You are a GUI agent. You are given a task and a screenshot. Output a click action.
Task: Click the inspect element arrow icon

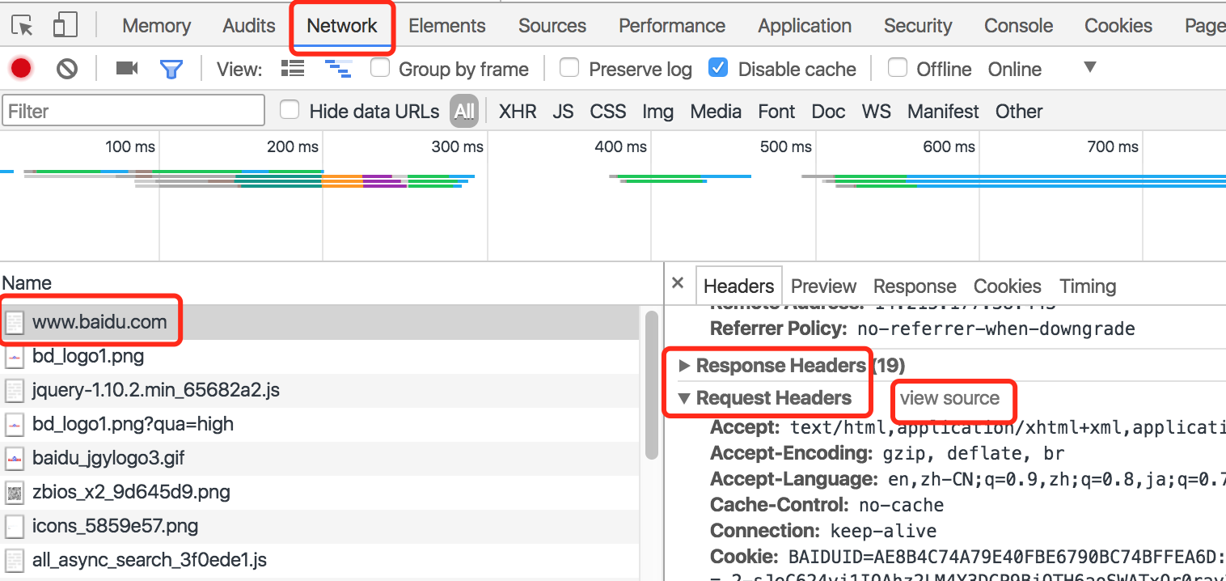[x=23, y=26]
